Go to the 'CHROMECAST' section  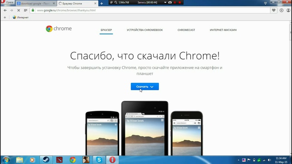click(x=186, y=30)
